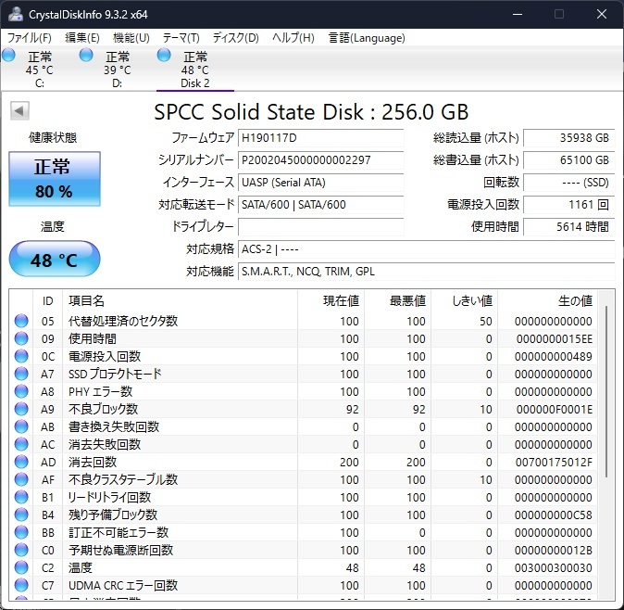Switch to the D: drive tab
Viewport: 624px width, 610px height.
tap(117, 69)
